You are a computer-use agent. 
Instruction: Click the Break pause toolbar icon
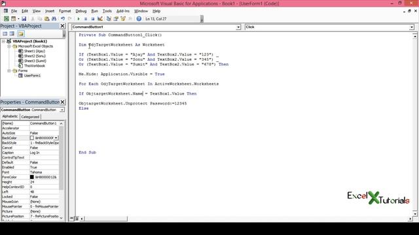(x=86, y=19)
